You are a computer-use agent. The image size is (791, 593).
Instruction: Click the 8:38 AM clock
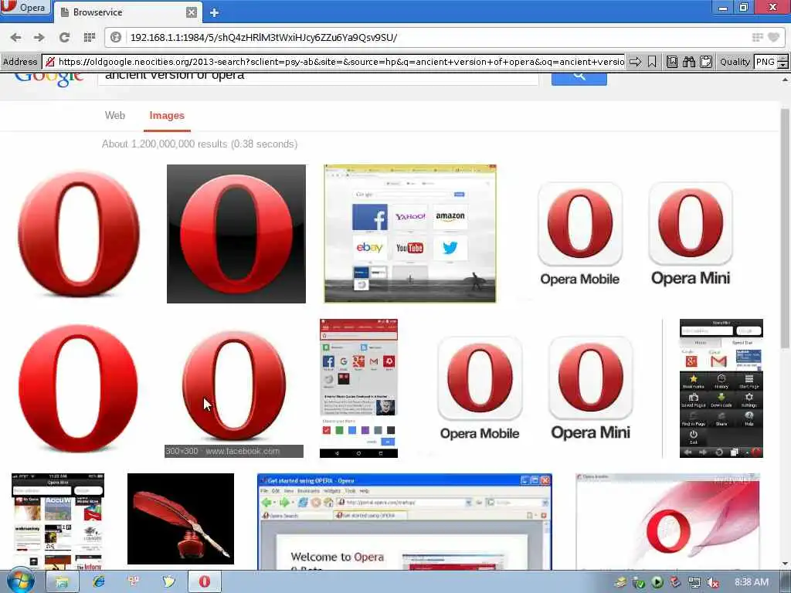(752, 582)
